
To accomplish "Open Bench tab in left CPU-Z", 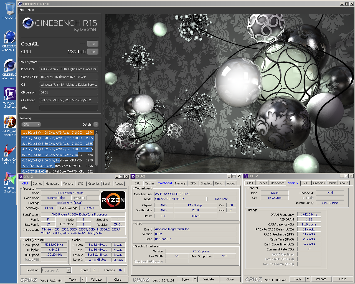I will click(107, 184).
